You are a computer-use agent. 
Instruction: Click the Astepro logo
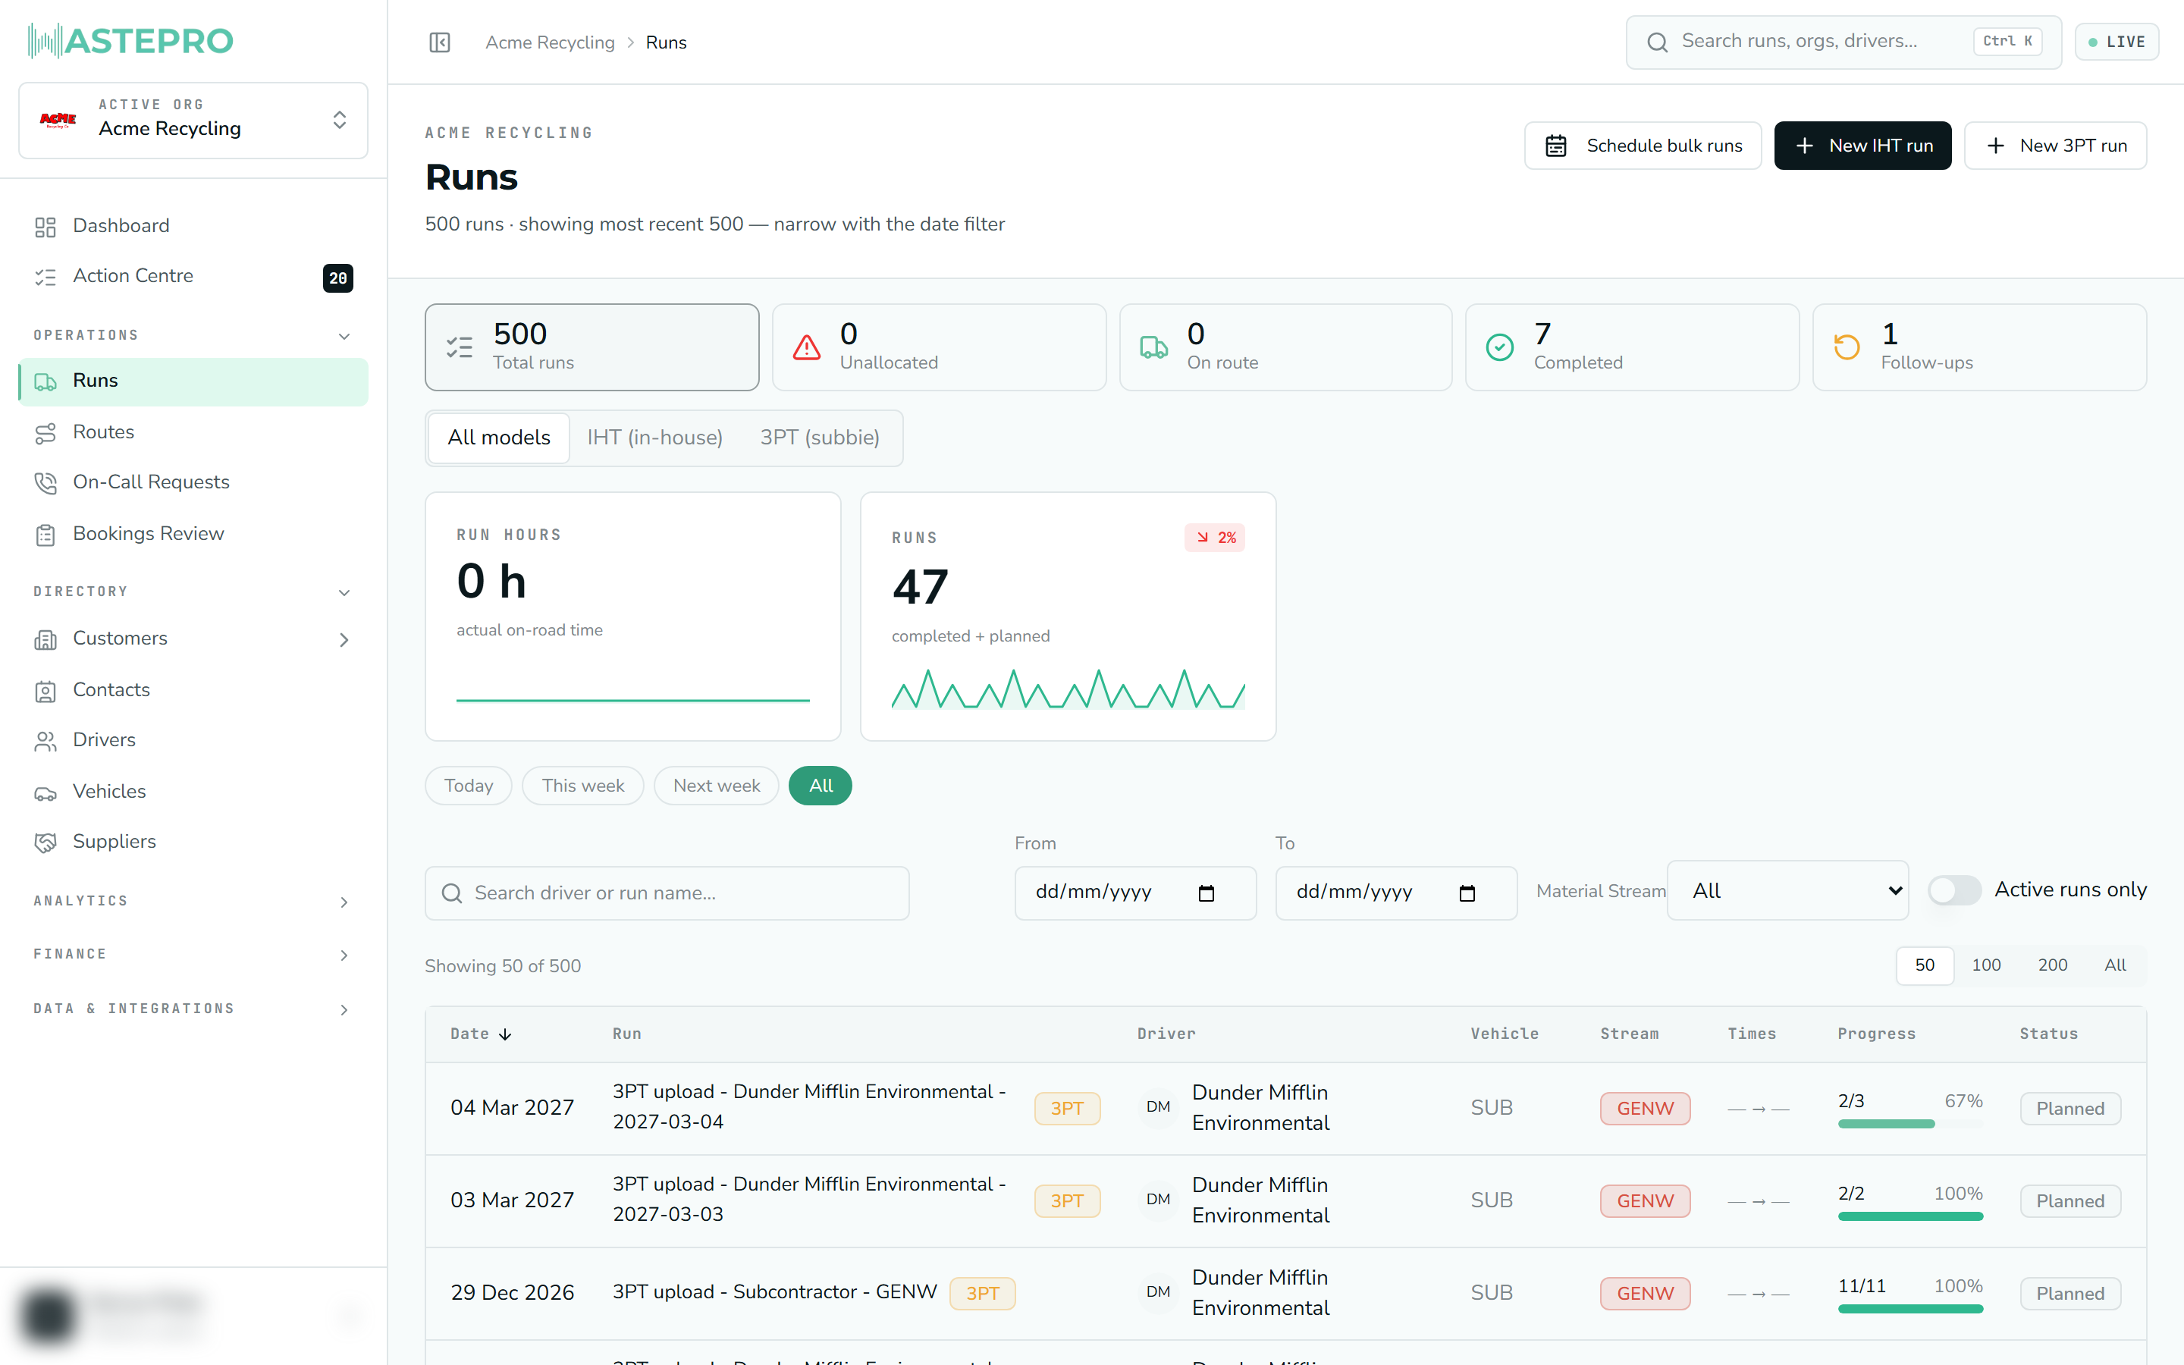(131, 41)
